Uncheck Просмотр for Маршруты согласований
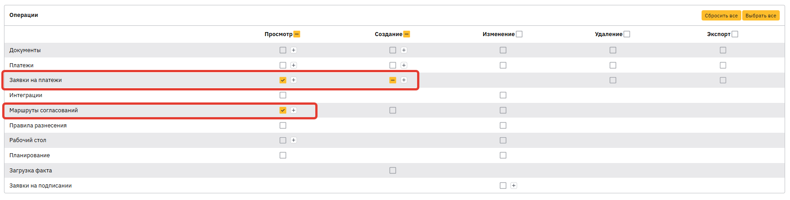 (x=283, y=110)
